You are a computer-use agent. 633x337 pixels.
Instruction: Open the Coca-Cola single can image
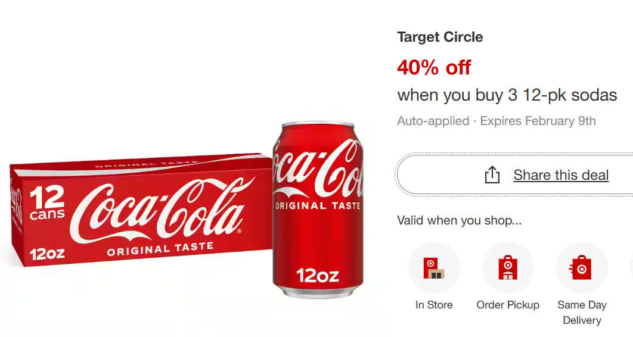[x=317, y=208]
